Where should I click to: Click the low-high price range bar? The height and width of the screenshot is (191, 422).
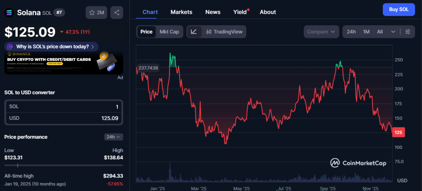63,165
